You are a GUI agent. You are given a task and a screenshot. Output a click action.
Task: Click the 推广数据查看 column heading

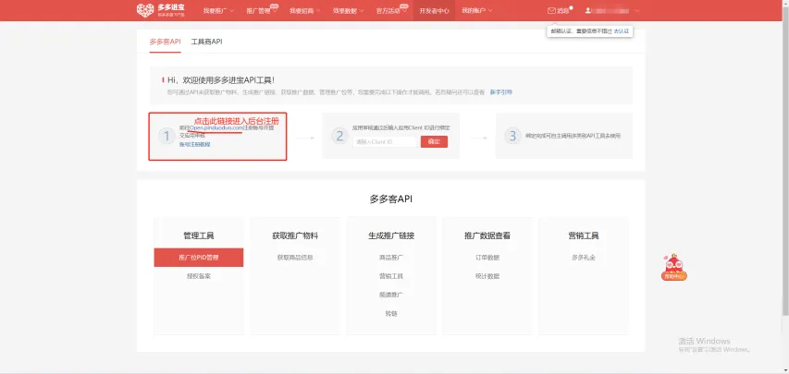coord(487,235)
